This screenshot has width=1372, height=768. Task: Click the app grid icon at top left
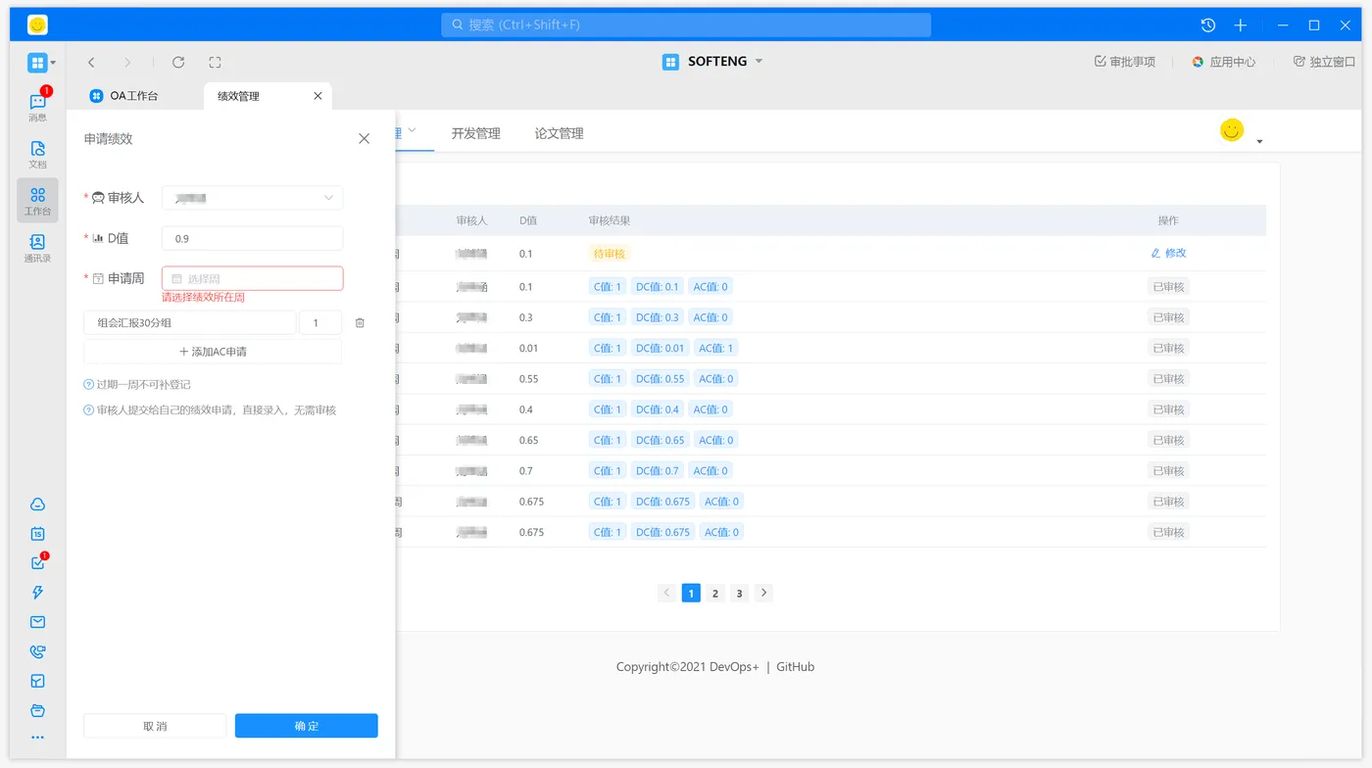[37, 63]
